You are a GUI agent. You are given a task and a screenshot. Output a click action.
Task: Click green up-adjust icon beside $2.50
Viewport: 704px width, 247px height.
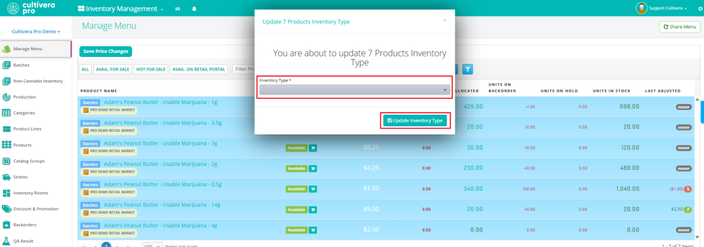point(687,209)
